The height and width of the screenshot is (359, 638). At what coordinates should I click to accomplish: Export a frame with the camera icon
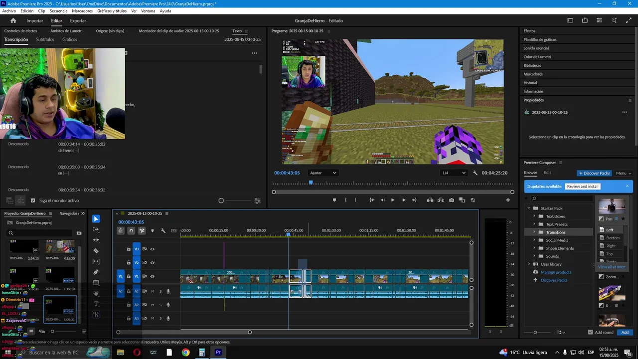pos(452,200)
